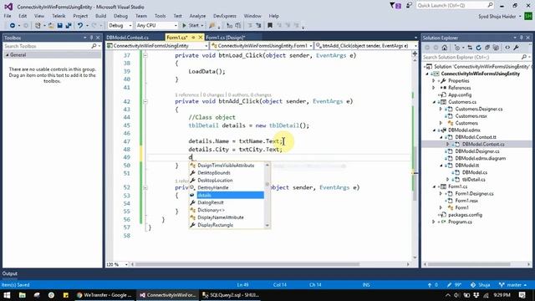Collapse btnAdd_Click method outline box
Viewport: 535px width, 301px height.
coord(145,101)
